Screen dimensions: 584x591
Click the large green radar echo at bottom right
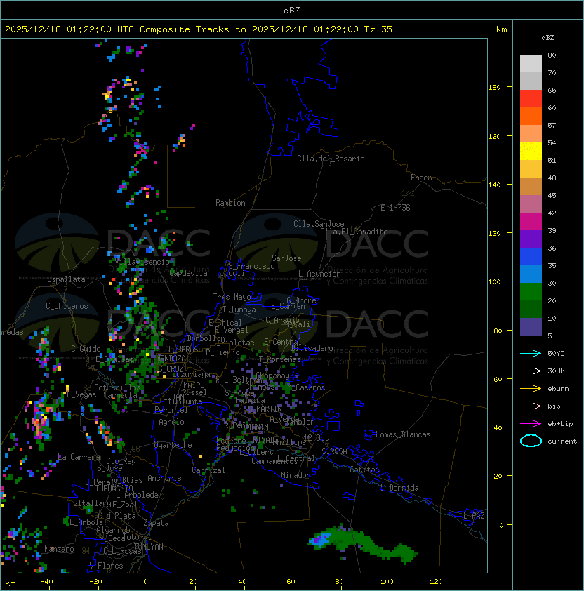point(362,544)
